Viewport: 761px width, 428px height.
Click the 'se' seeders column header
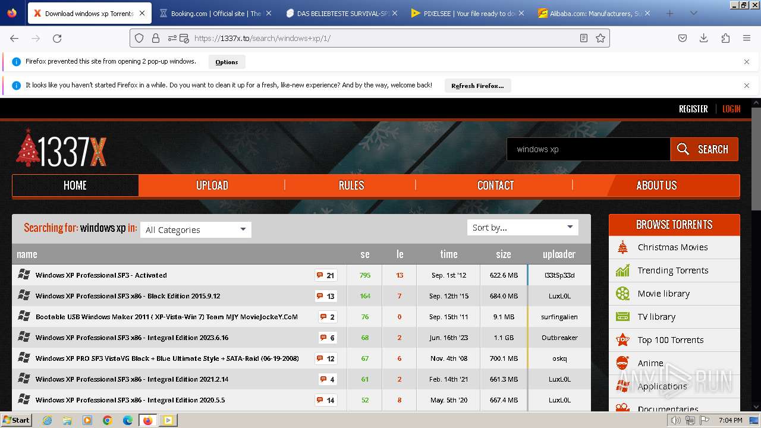click(x=365, y=254)
